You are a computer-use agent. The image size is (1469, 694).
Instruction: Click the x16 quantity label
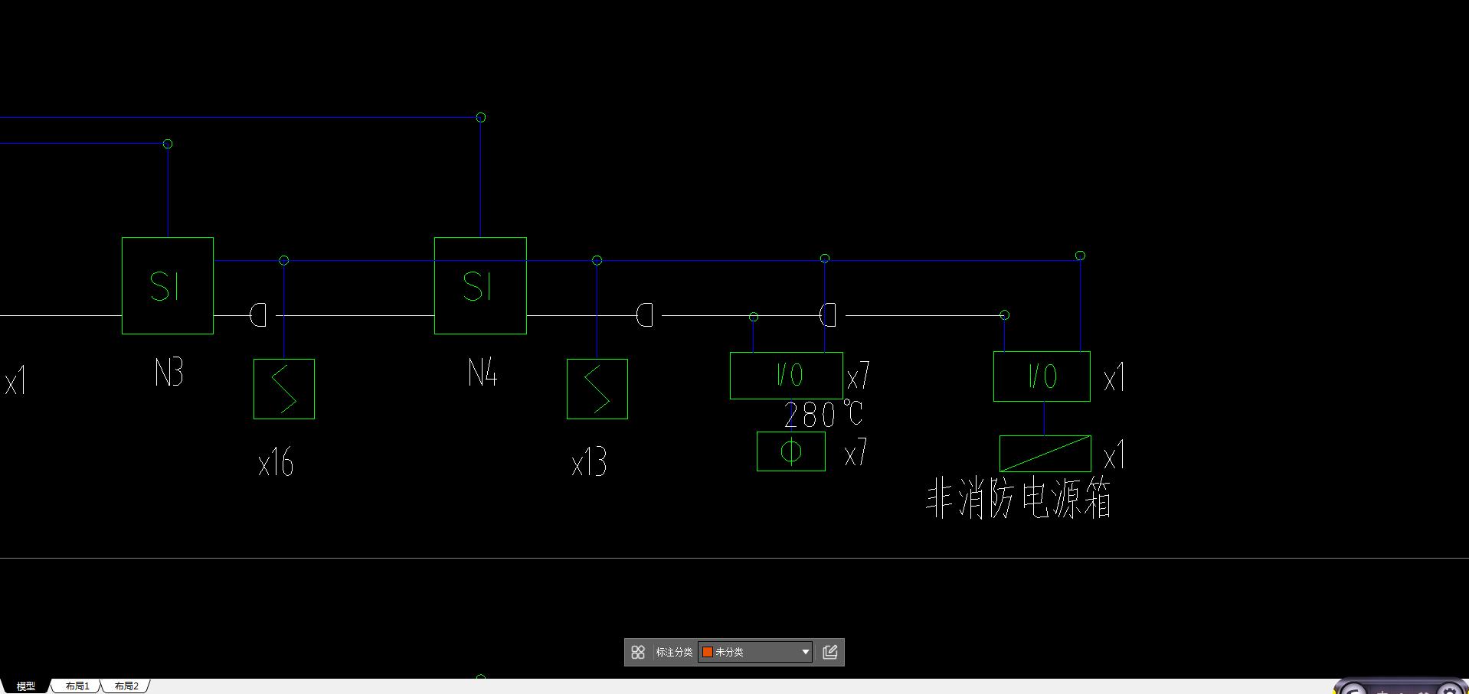coord(276,462)
